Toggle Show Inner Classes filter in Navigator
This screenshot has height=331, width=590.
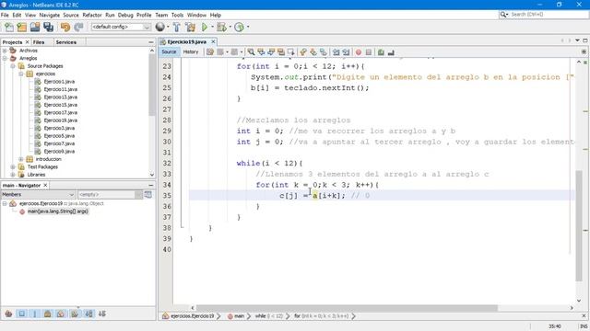[x=61, y=314]
